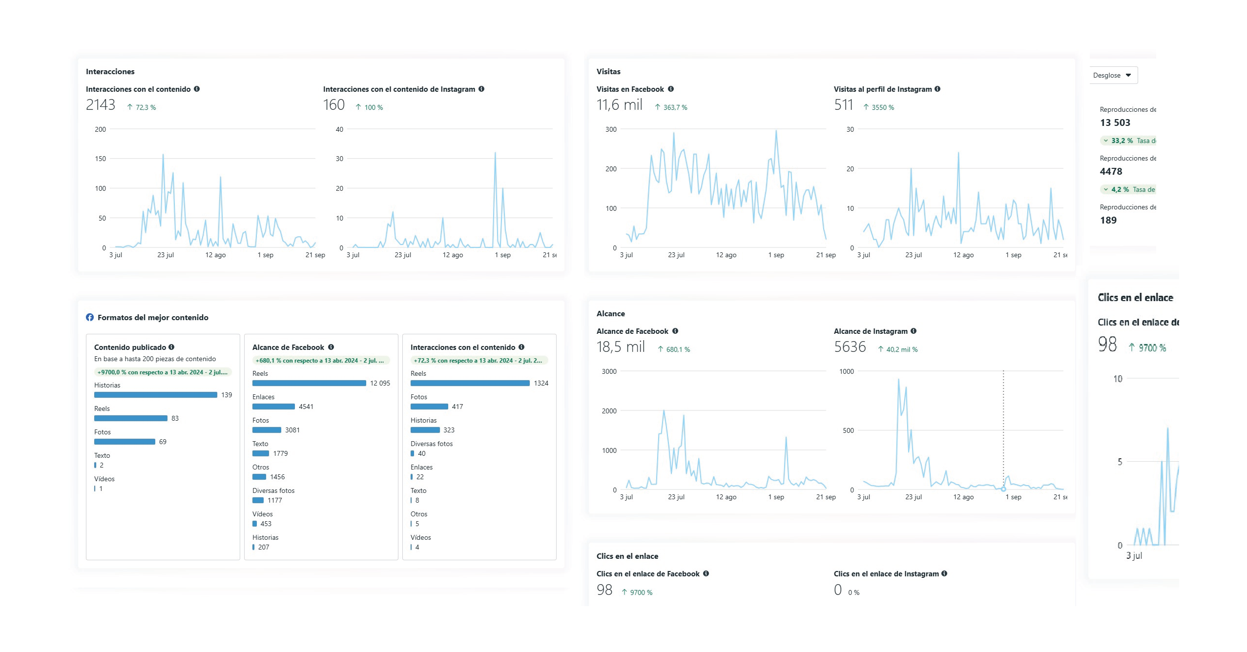
Task: Click info icon next to Contenido publicado
Action: (x=171, y=347)
